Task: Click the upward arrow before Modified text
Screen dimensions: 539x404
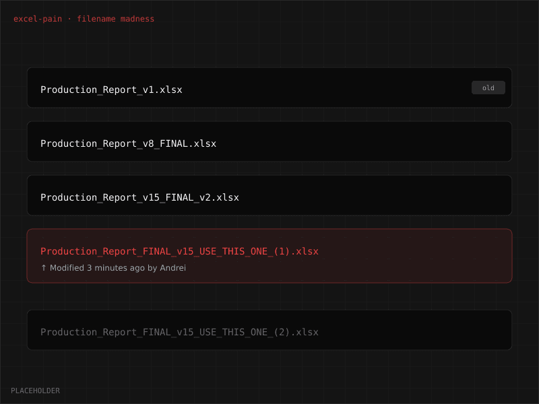Action: [44, 268]
